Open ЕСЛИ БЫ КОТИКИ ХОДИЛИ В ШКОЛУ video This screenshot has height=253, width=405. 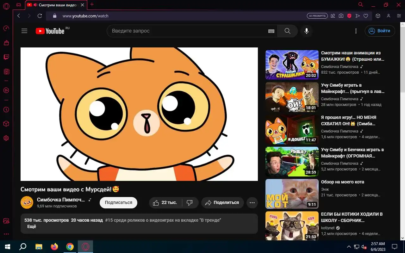coord(352,217)
